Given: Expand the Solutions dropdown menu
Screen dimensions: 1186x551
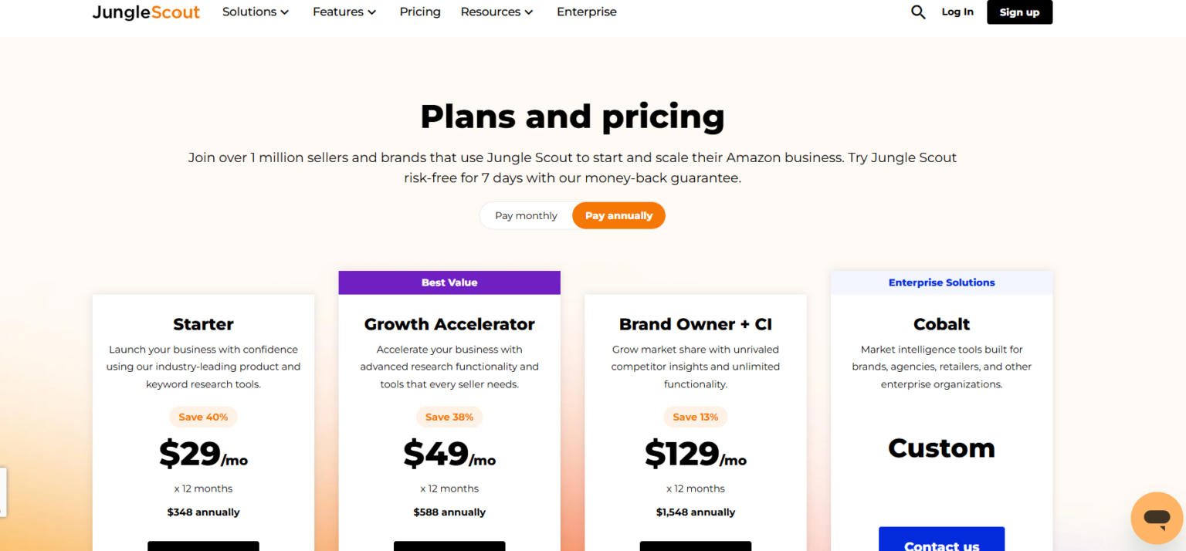Looking at the screenshot, I should [256, 12].
